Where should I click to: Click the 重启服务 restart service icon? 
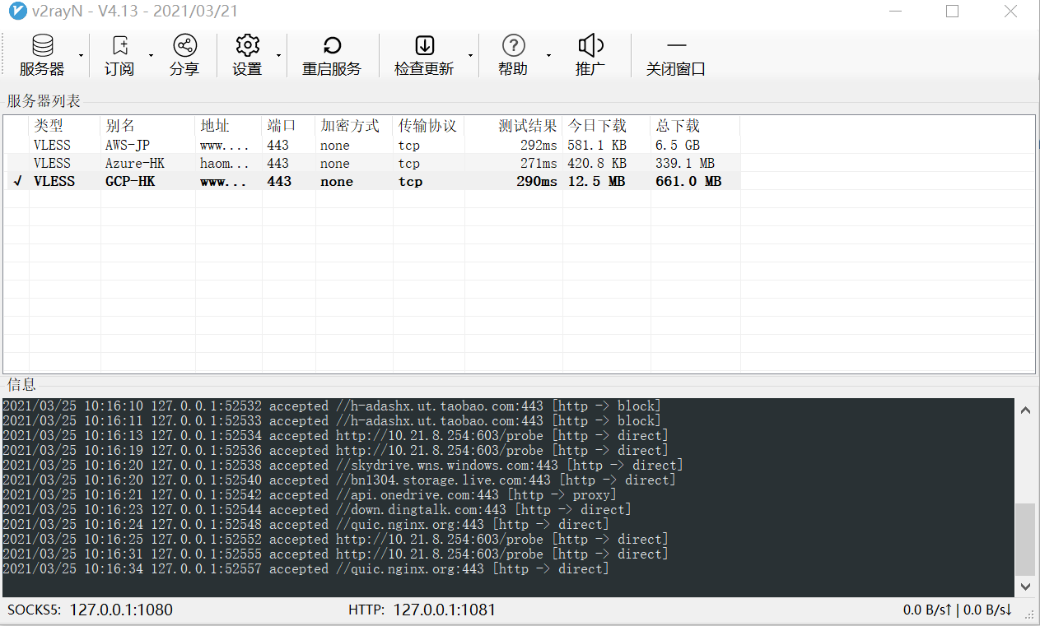[x=332, y=45]
